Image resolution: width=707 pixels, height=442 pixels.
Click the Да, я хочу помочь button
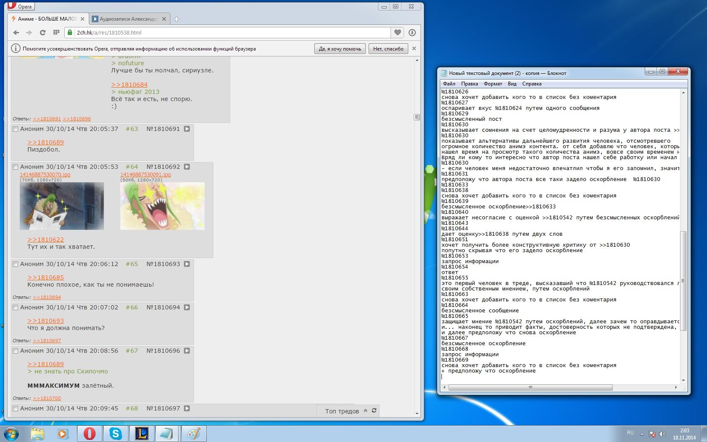(x=340, y=49)
